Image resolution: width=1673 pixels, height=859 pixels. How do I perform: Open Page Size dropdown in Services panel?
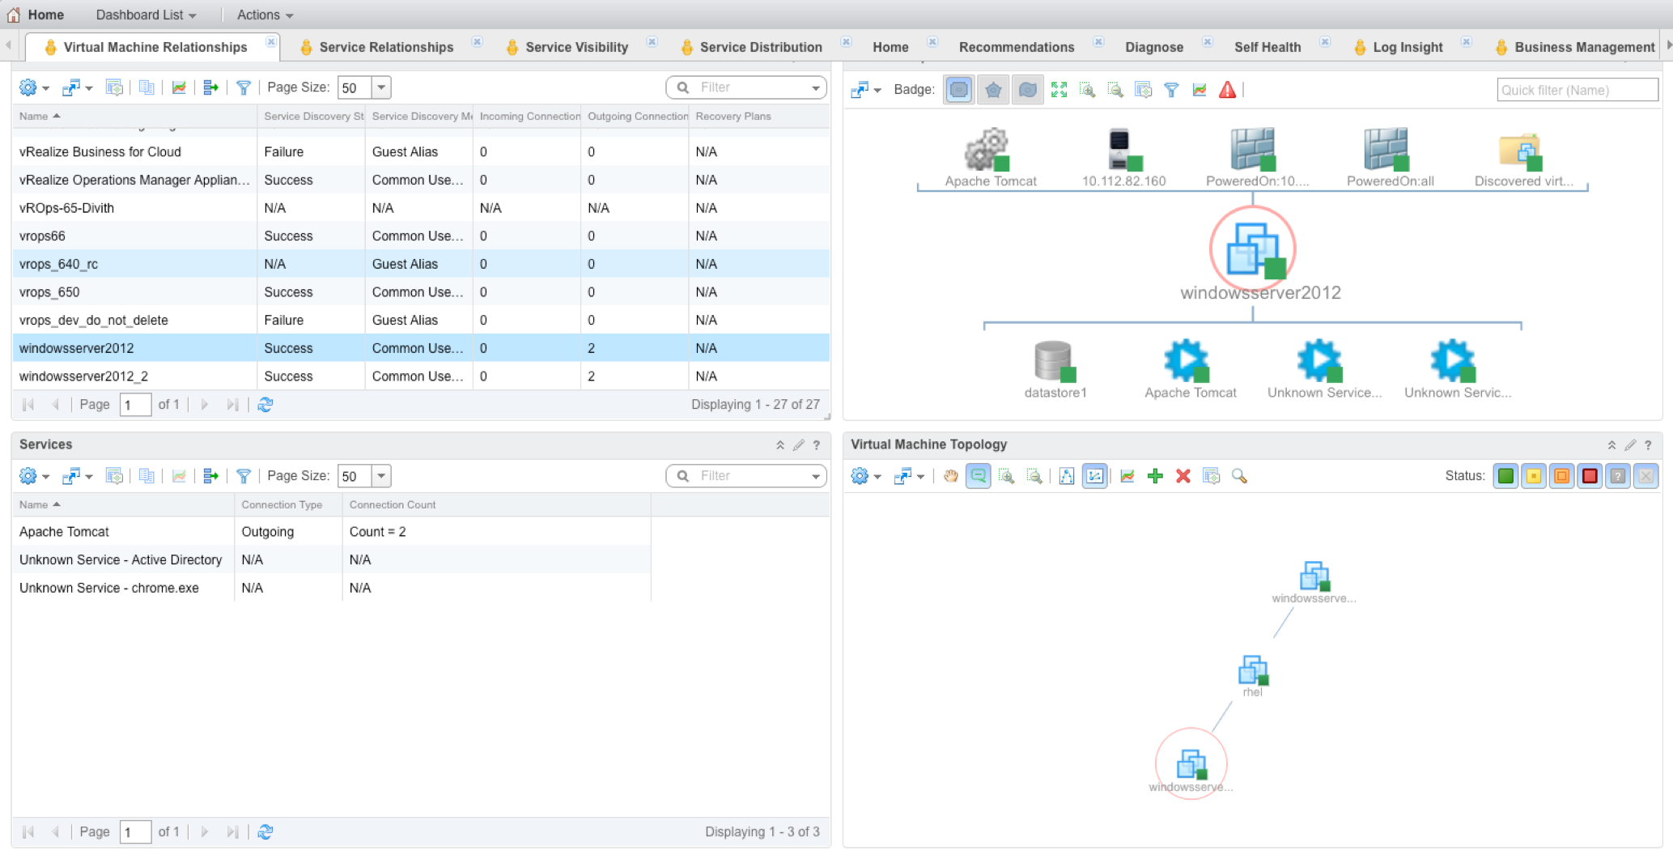pyautogui.click(x=381, y=476)
